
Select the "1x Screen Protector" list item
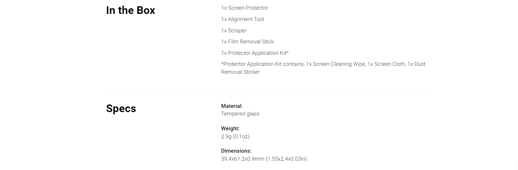click(245, 8)
